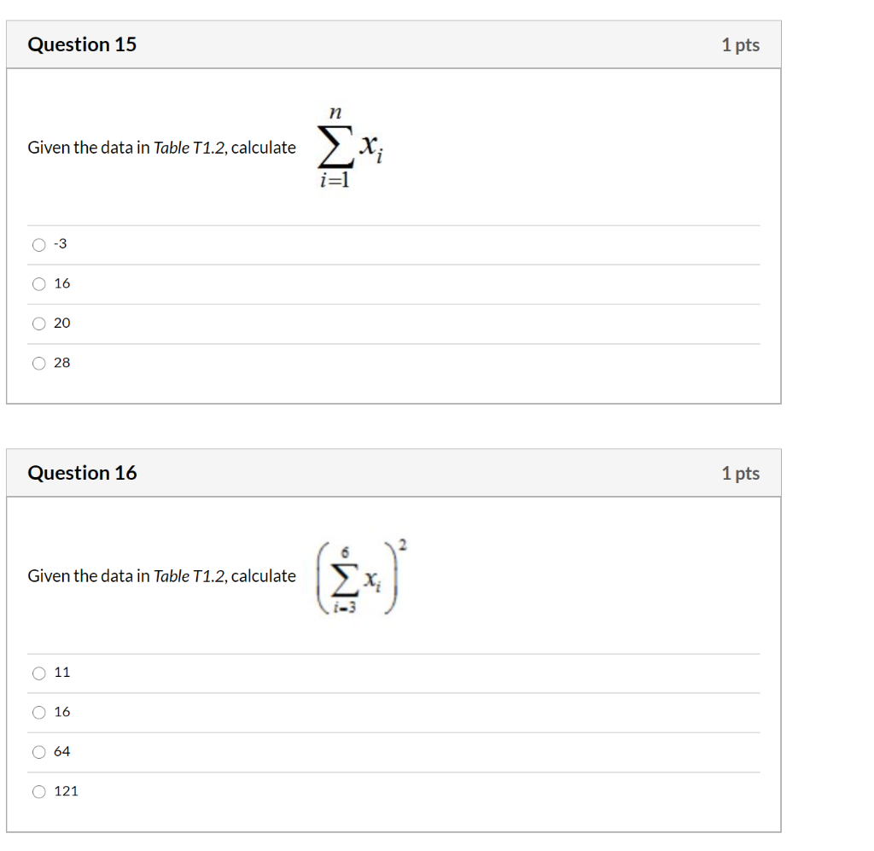Pick answer 28 in Question 15
This screenshot has width=874, height=851.
pos(39,363)
